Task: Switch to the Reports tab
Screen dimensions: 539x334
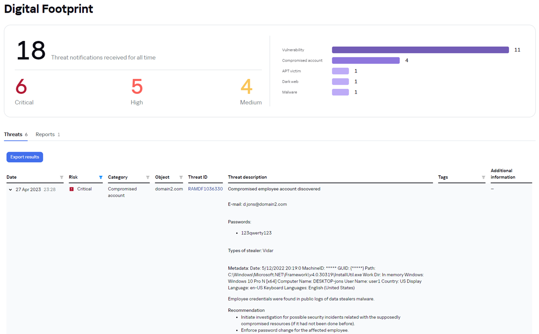Action: click(x=48, y=134)
